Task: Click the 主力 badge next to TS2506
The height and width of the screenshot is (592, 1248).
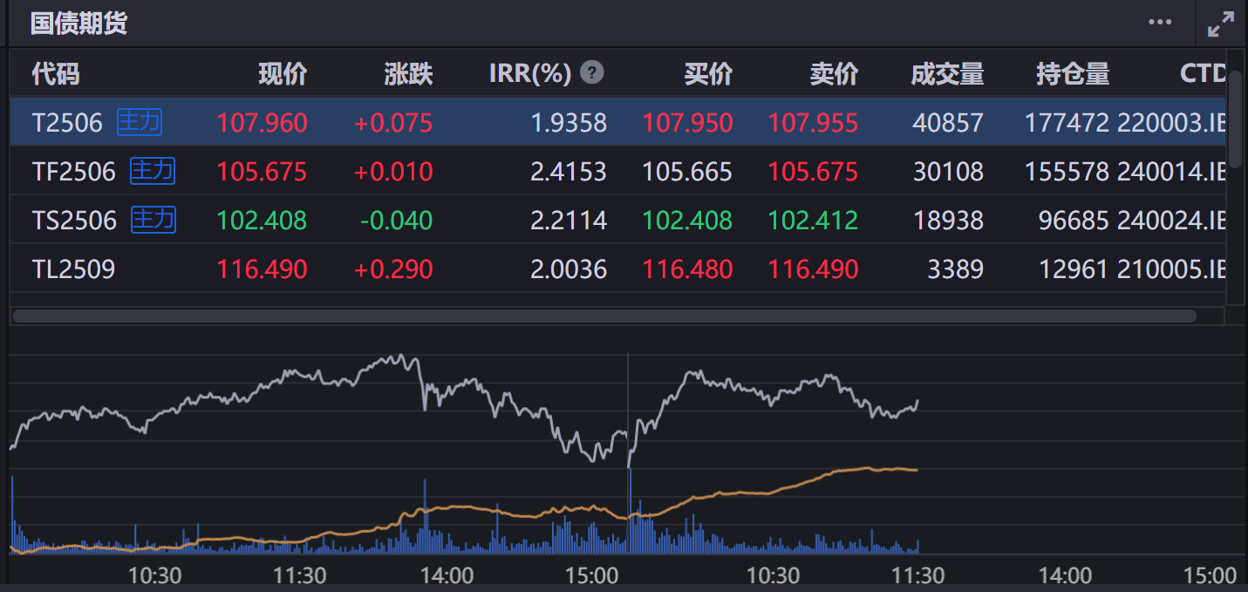Action: (x=153, y=220)
